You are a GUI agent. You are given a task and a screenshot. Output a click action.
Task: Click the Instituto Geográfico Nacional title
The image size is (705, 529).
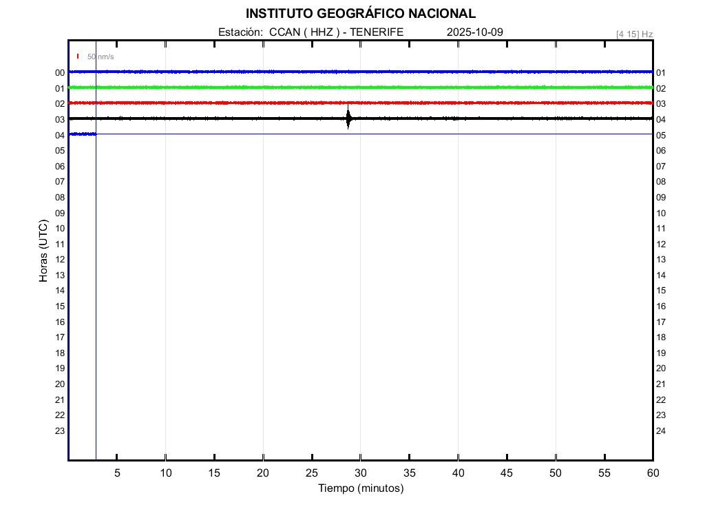pyautogui.click(x=361, y=14)
